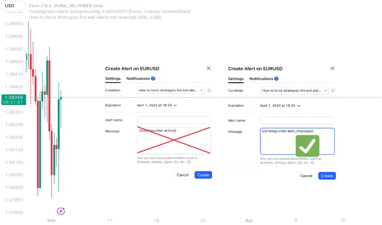Open placeholders help icon in right dialog
This screenshot has height=225, width=382.
[312, 162]
